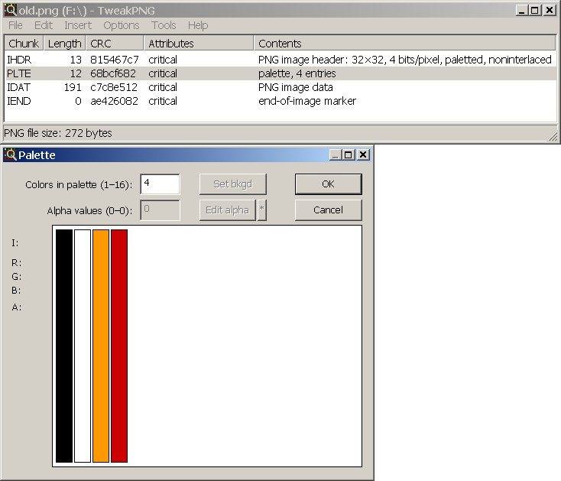Click CRC value 815467c7
561x481 pixels.
pyautogui.click(x=115, y=60)
